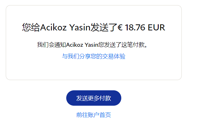Click the 您给 characters starting the heading
200x139 pixels.
pos(31,27)
